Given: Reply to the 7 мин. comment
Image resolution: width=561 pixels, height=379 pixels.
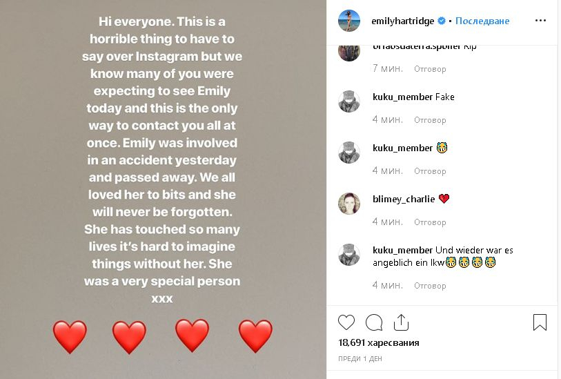Looking at the screenshot, I should [x=430, y=69].
